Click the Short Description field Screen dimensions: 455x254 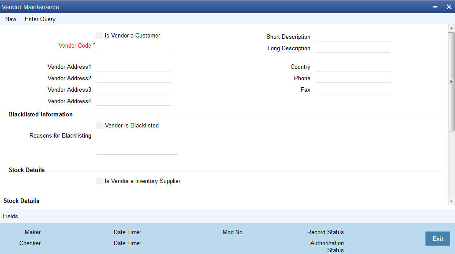(353, 37)
